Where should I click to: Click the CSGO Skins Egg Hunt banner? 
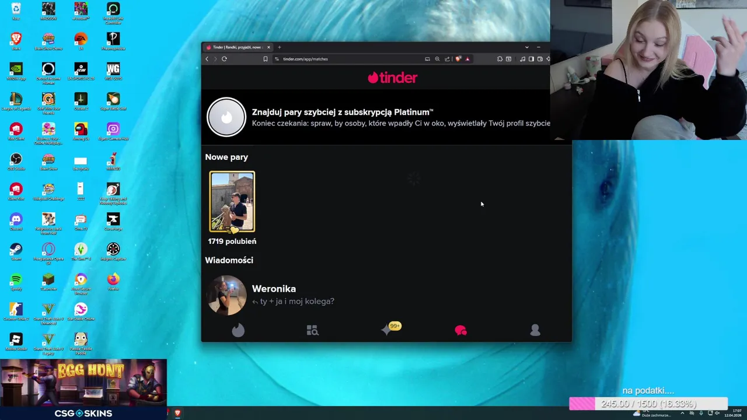[83, 390]
